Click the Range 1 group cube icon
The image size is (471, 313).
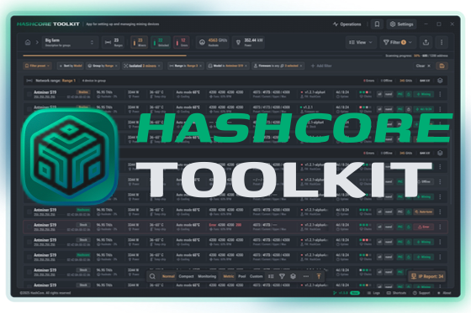(440, 81)
